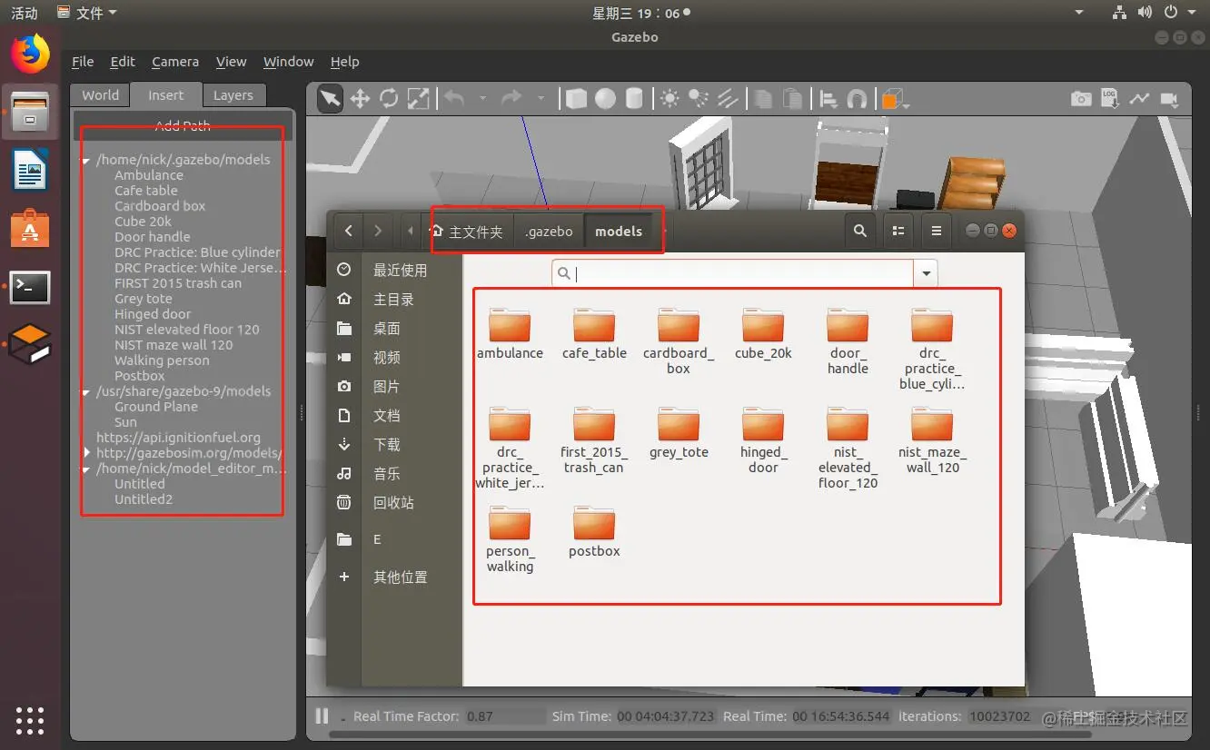Open the redo history dropdown arrow
The image size is (1210, 750).
(x=541, y=99)
